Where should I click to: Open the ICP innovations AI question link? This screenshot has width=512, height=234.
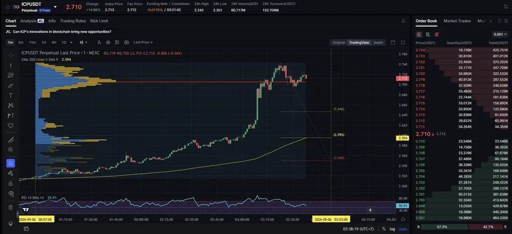[x=62, y=32]
